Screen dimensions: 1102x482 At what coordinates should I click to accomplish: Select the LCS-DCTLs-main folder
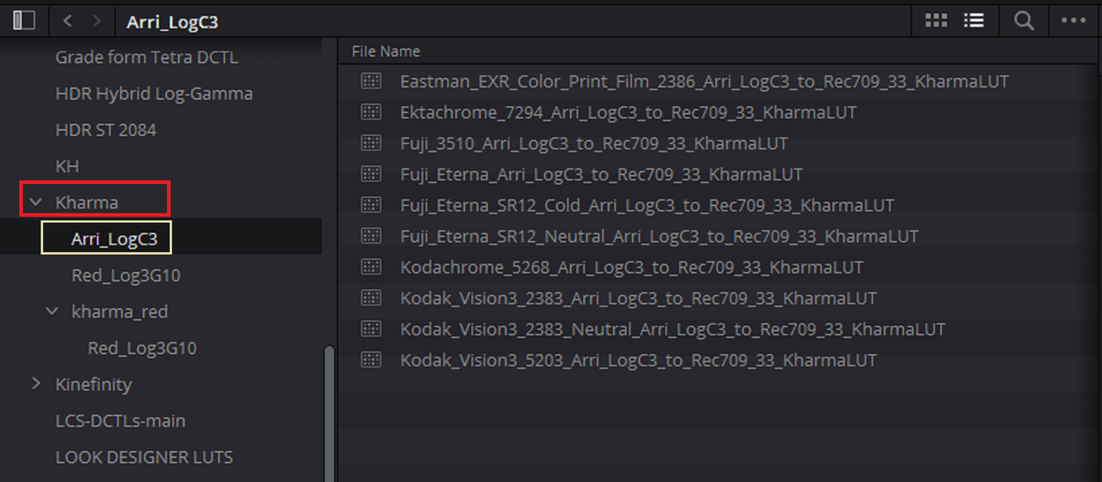point(121,421)
